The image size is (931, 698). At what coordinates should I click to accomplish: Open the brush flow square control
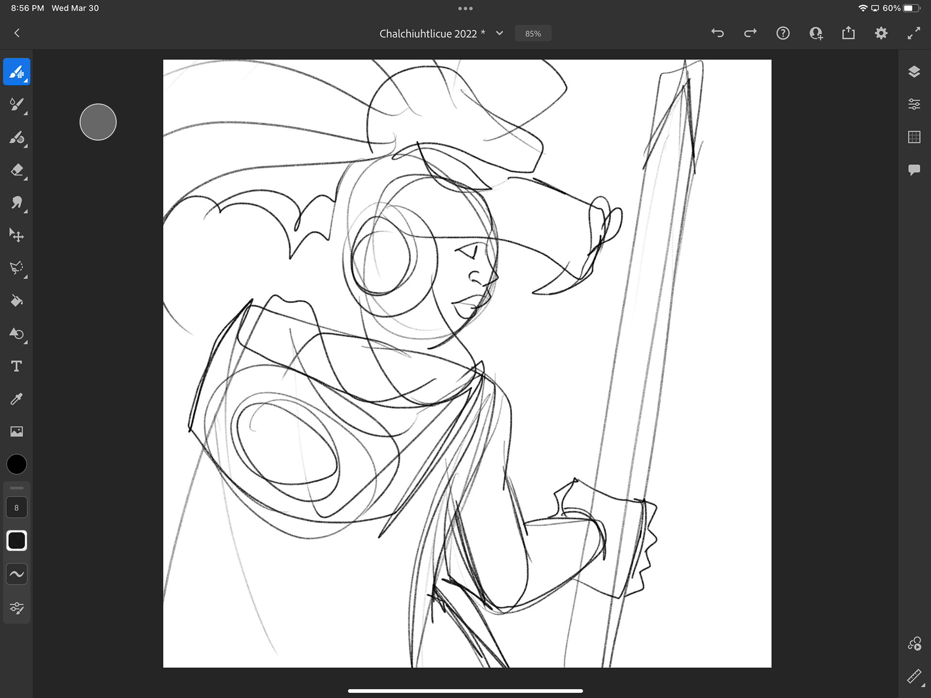coord(16,540)
